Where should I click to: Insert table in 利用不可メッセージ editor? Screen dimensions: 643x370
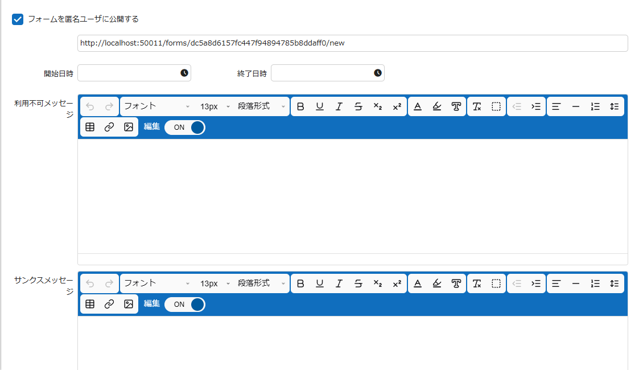point(90,127)
